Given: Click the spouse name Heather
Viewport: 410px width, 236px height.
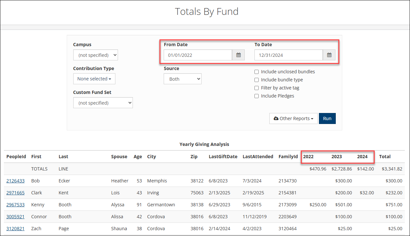Looking at the screenshot, I should pos(120,181).
